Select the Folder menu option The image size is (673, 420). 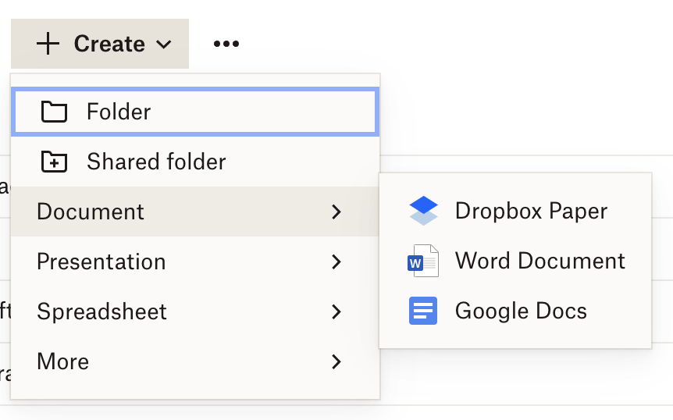click(195, 112)
